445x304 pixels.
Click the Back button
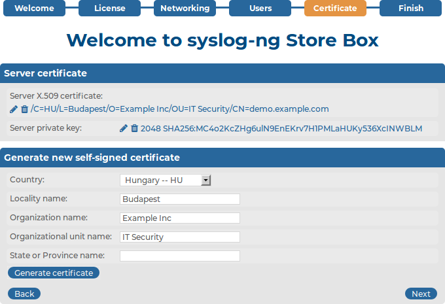(24, 294)
